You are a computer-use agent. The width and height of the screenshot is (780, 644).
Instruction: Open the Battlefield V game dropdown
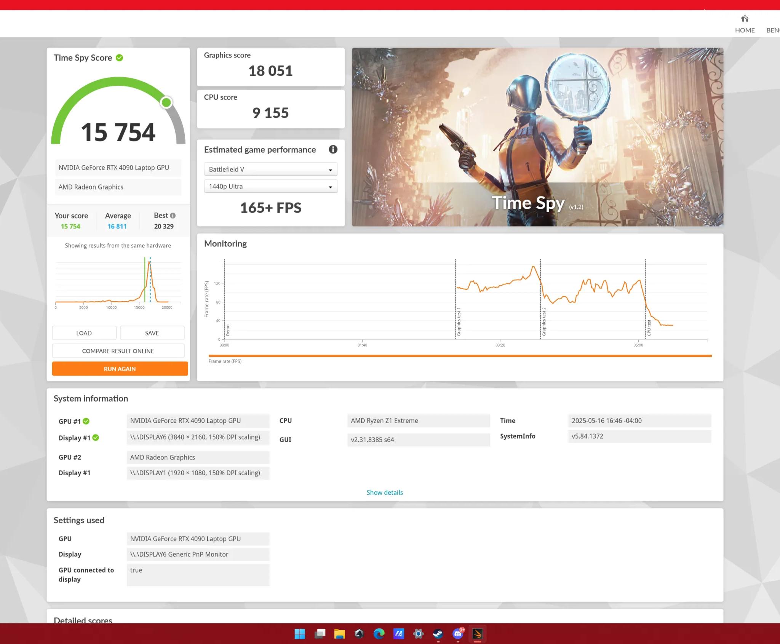[270, 169]
